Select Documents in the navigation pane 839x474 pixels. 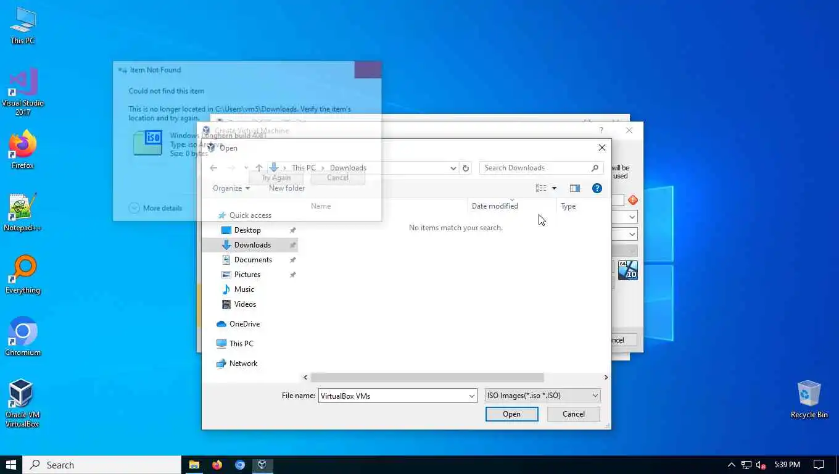click(x=253, y=260)
